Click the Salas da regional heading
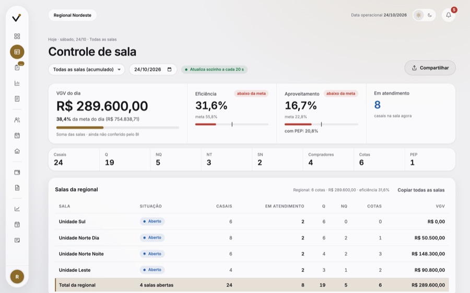 76,189
